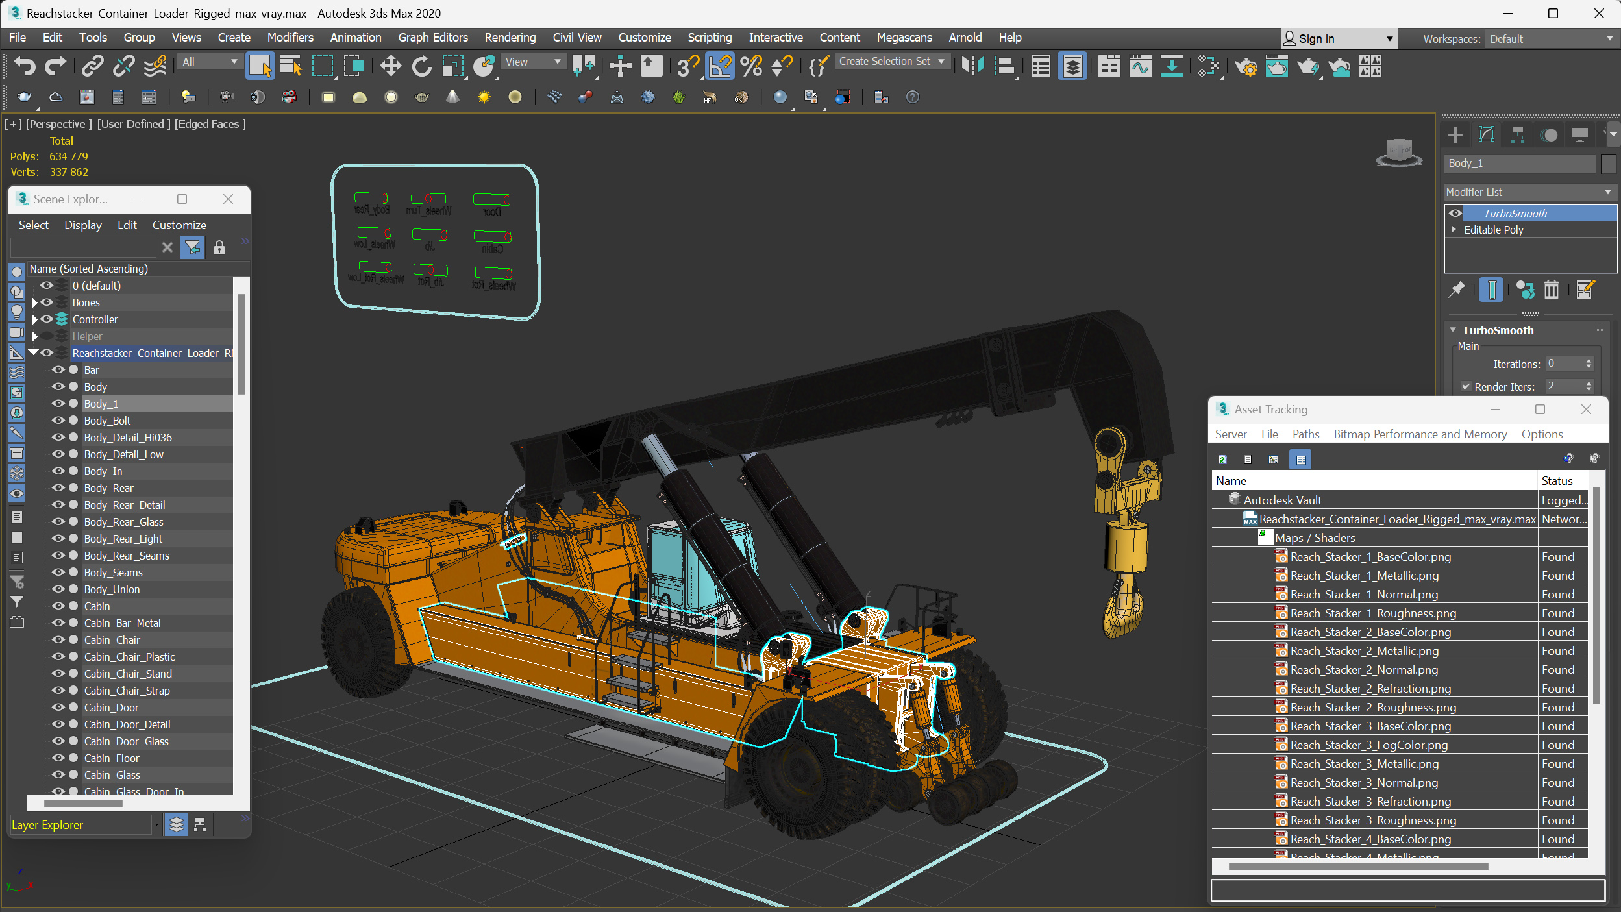Choose the Select and Rotate tool

[x=421, y=66]
